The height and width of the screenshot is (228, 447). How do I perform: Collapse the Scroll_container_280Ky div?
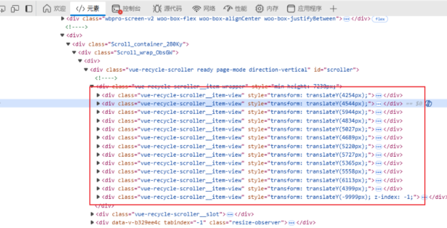coord(68,44)
